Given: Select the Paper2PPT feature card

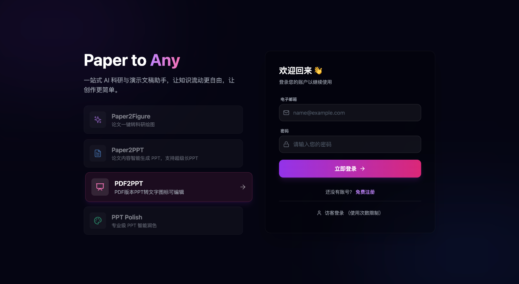Looking at the screenshot, I should click(163, 153).
